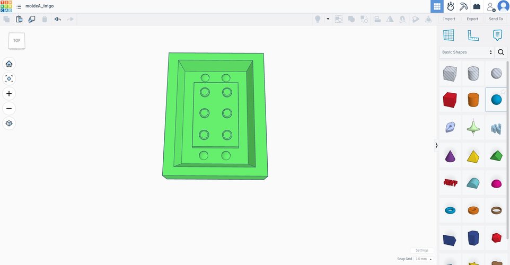Select the striped Sphere hole shape
510x265 pixels.
pos(496,74)
